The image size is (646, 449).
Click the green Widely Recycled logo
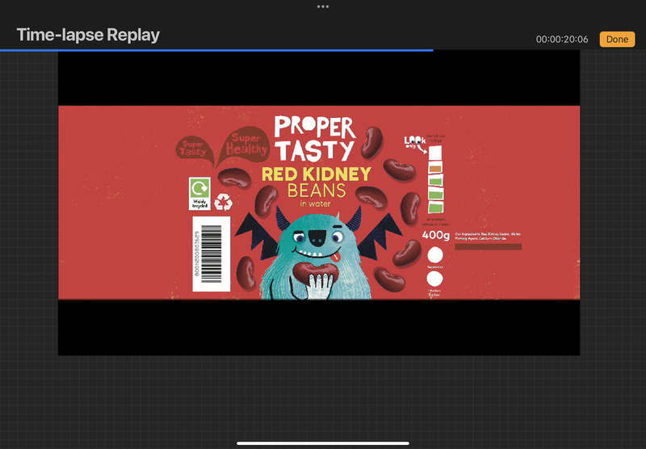199,194
